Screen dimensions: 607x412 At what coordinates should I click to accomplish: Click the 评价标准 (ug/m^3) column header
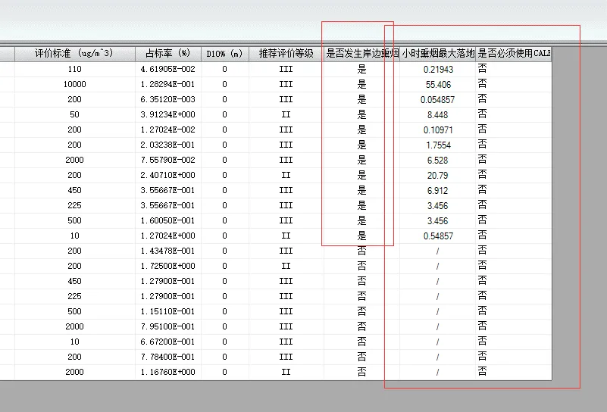coord(75,53)
